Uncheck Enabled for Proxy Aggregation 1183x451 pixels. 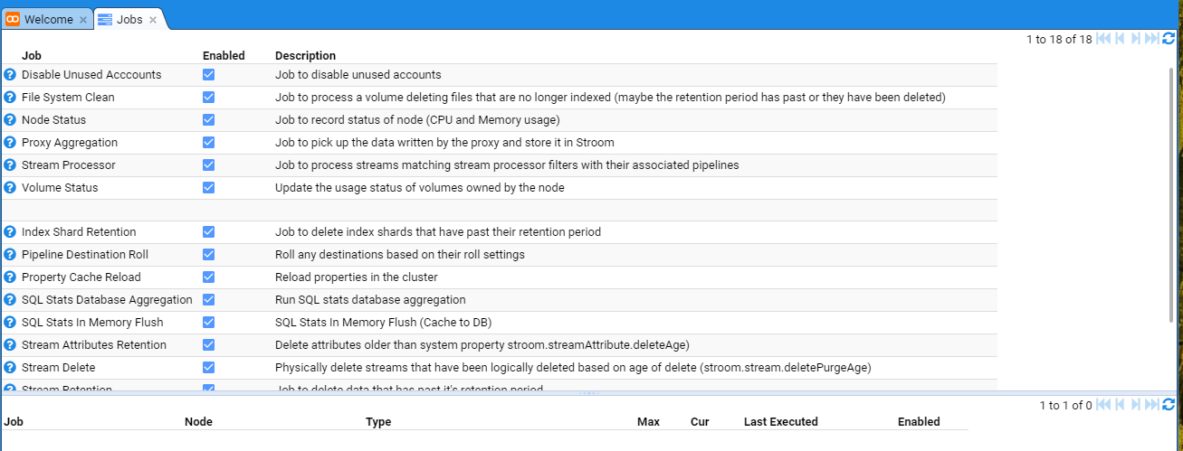(209, 142)
